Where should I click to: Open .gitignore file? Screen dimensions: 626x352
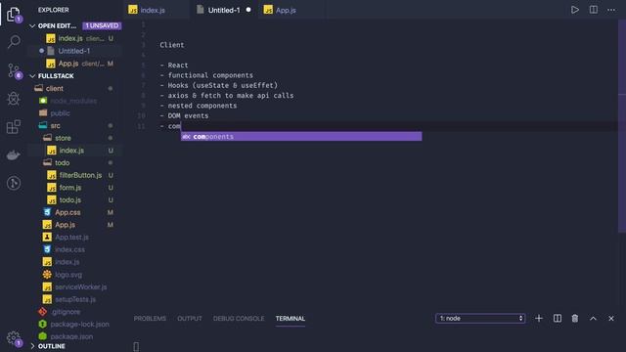pos(74,312)
